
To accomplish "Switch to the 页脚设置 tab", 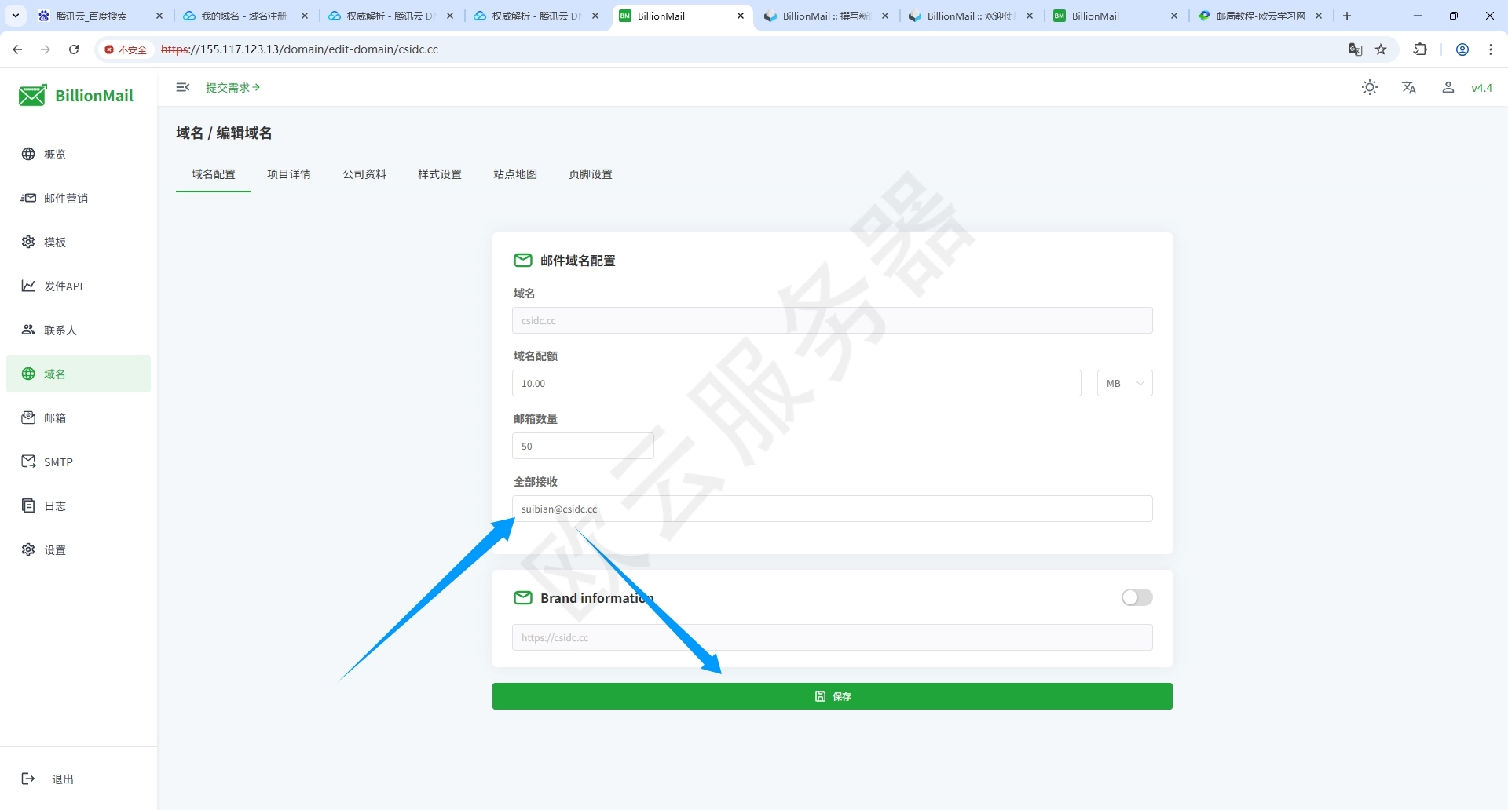I will (591, 174).
